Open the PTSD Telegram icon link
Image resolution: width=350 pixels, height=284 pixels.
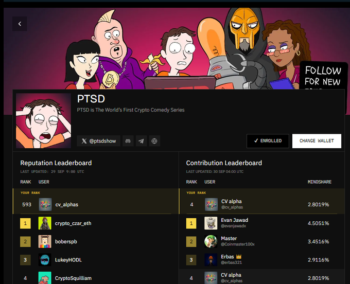(x=141, y=141)
